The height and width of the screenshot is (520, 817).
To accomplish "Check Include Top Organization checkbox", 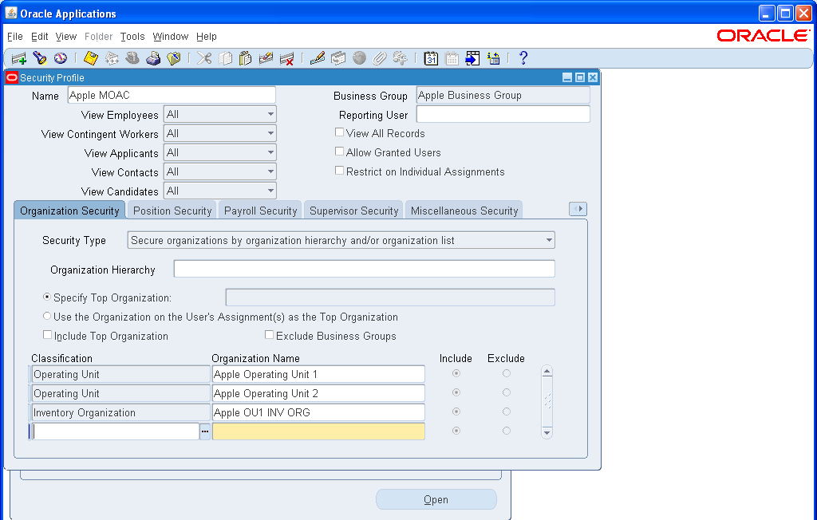I will [47, 335].
